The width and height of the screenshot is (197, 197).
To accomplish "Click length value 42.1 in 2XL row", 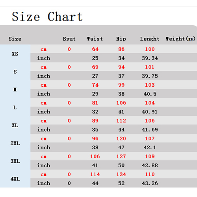I will (150, 147).
